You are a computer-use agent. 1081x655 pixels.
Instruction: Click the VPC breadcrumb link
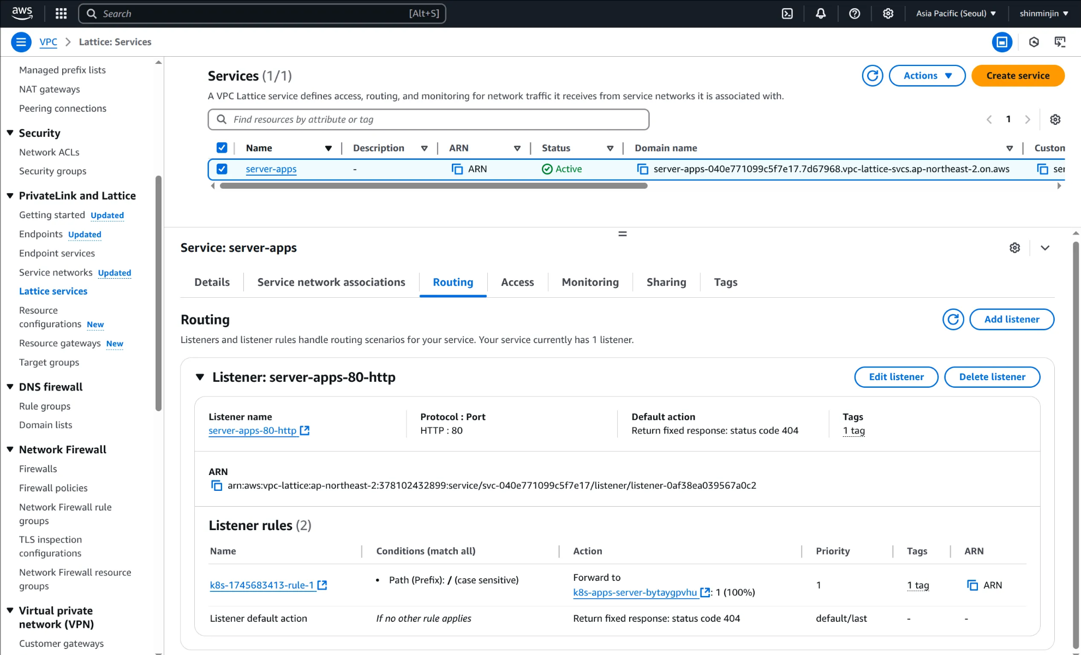click(48, 42)
